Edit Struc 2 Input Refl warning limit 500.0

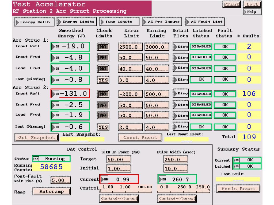coord(157,94)
